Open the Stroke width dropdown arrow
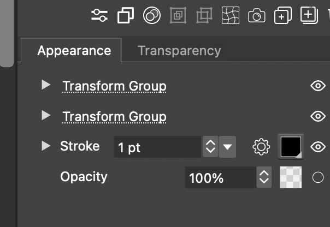 (228, 146)
